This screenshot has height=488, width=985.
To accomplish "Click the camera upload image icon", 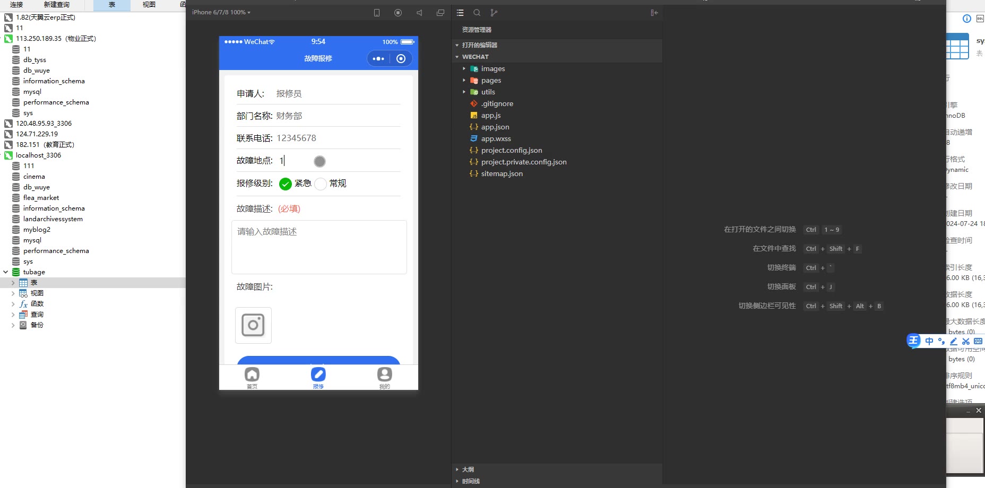I will click(253, 325).
